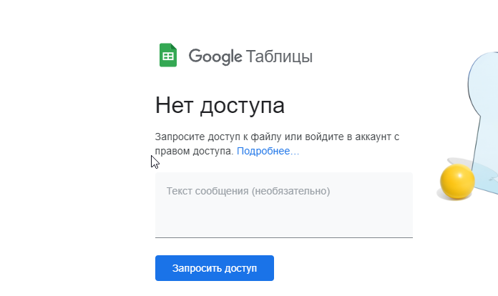Image resolution: width=498 pixels, height=296 pixels.
Task: Click the "Таблицы" product name
Action: pos(279,56)
